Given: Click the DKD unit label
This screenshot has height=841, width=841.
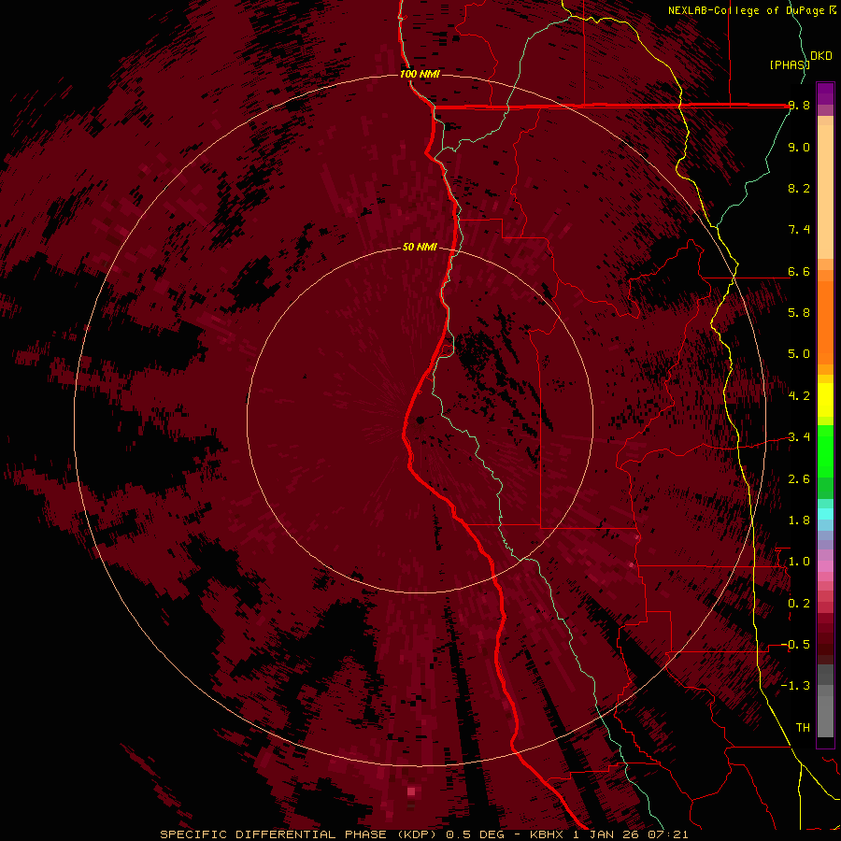Looking at the screenshot, I should point(821,56).
